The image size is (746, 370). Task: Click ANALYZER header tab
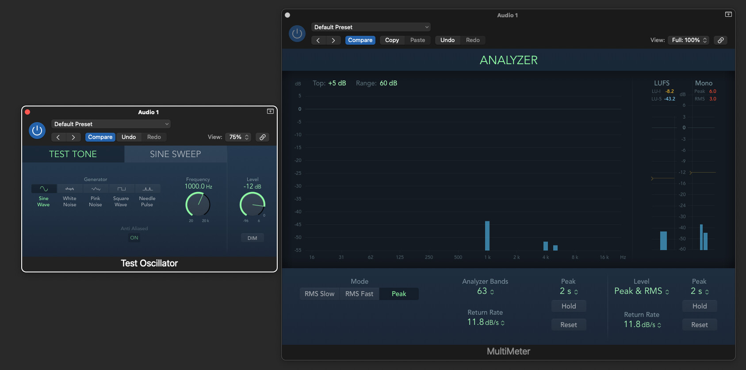coord(509,60)
